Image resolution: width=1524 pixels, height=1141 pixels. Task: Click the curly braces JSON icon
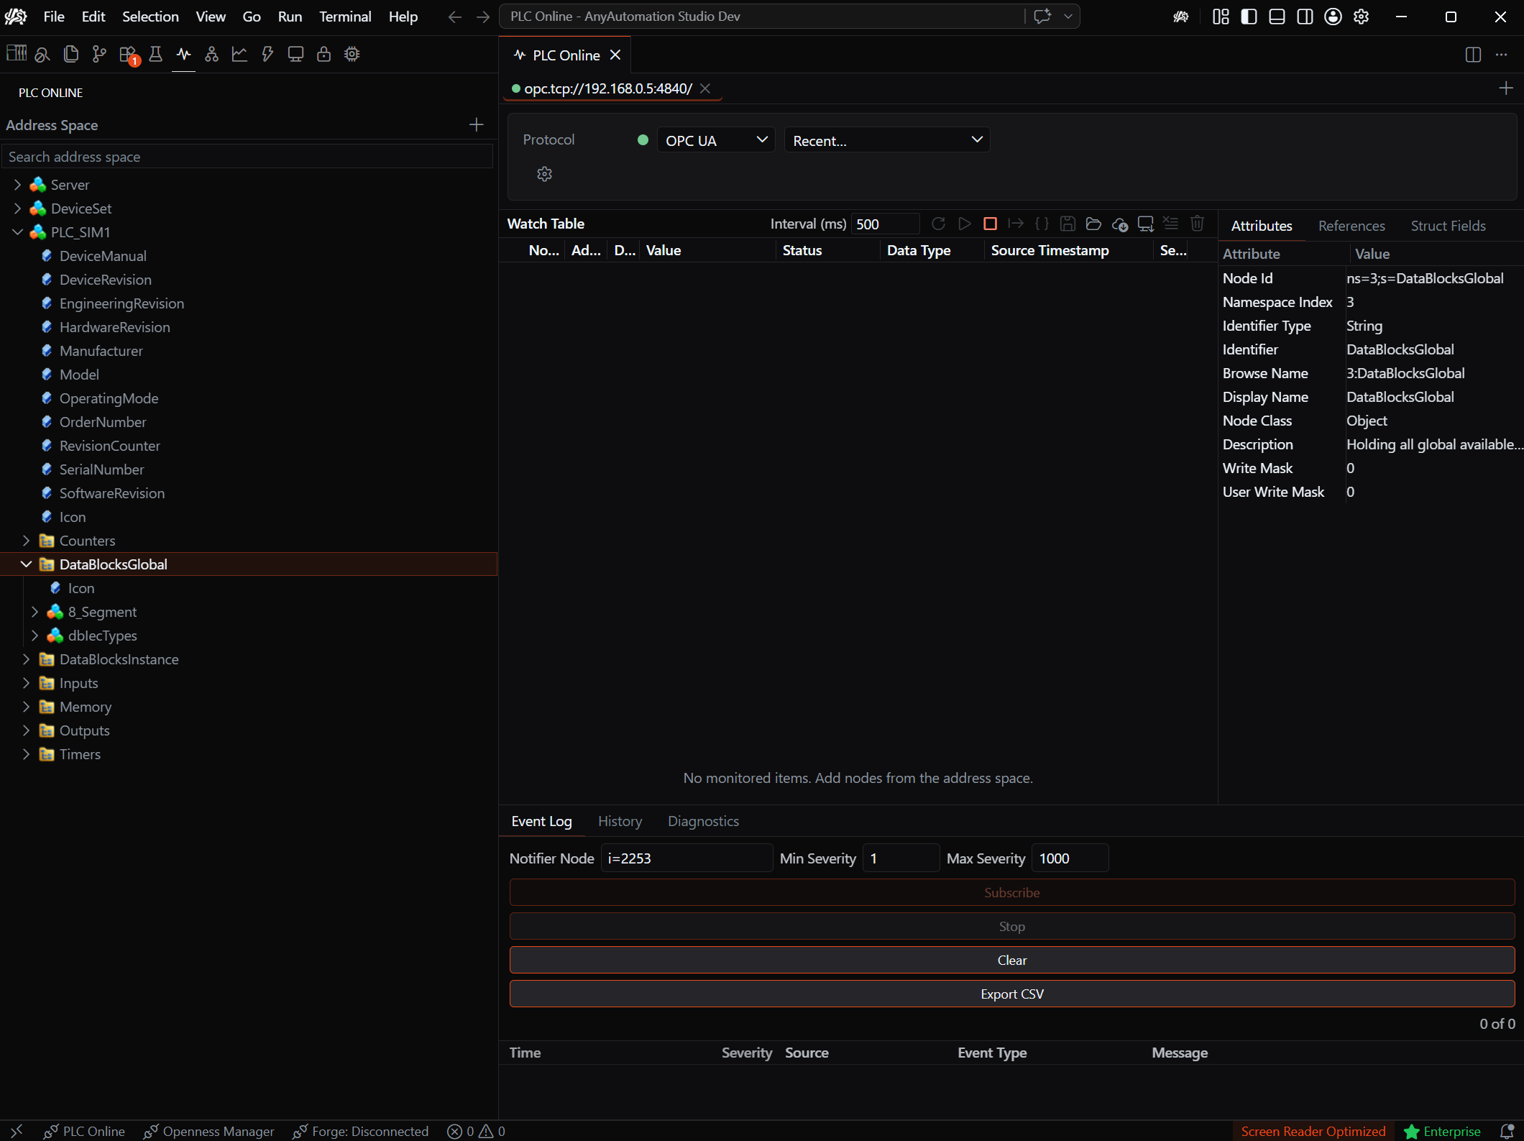[1042, 224]
